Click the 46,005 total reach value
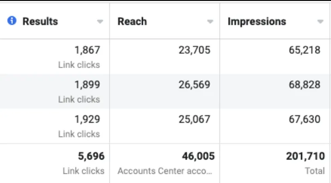 coord(198,156)
